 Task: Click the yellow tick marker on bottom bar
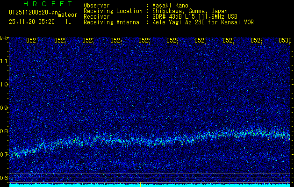coord(140,184)
